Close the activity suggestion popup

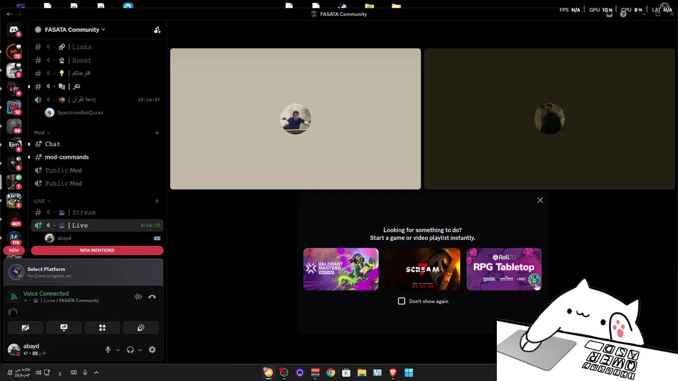point(540,200)
